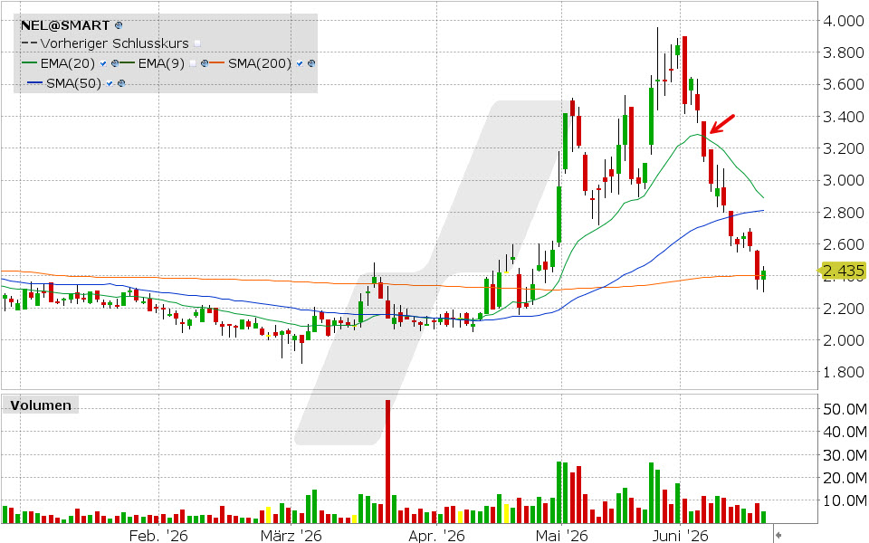The height and width of the screenshot is (543, 869).
Task: Click the SMA(200) legend label
Action: coord(260,63)
